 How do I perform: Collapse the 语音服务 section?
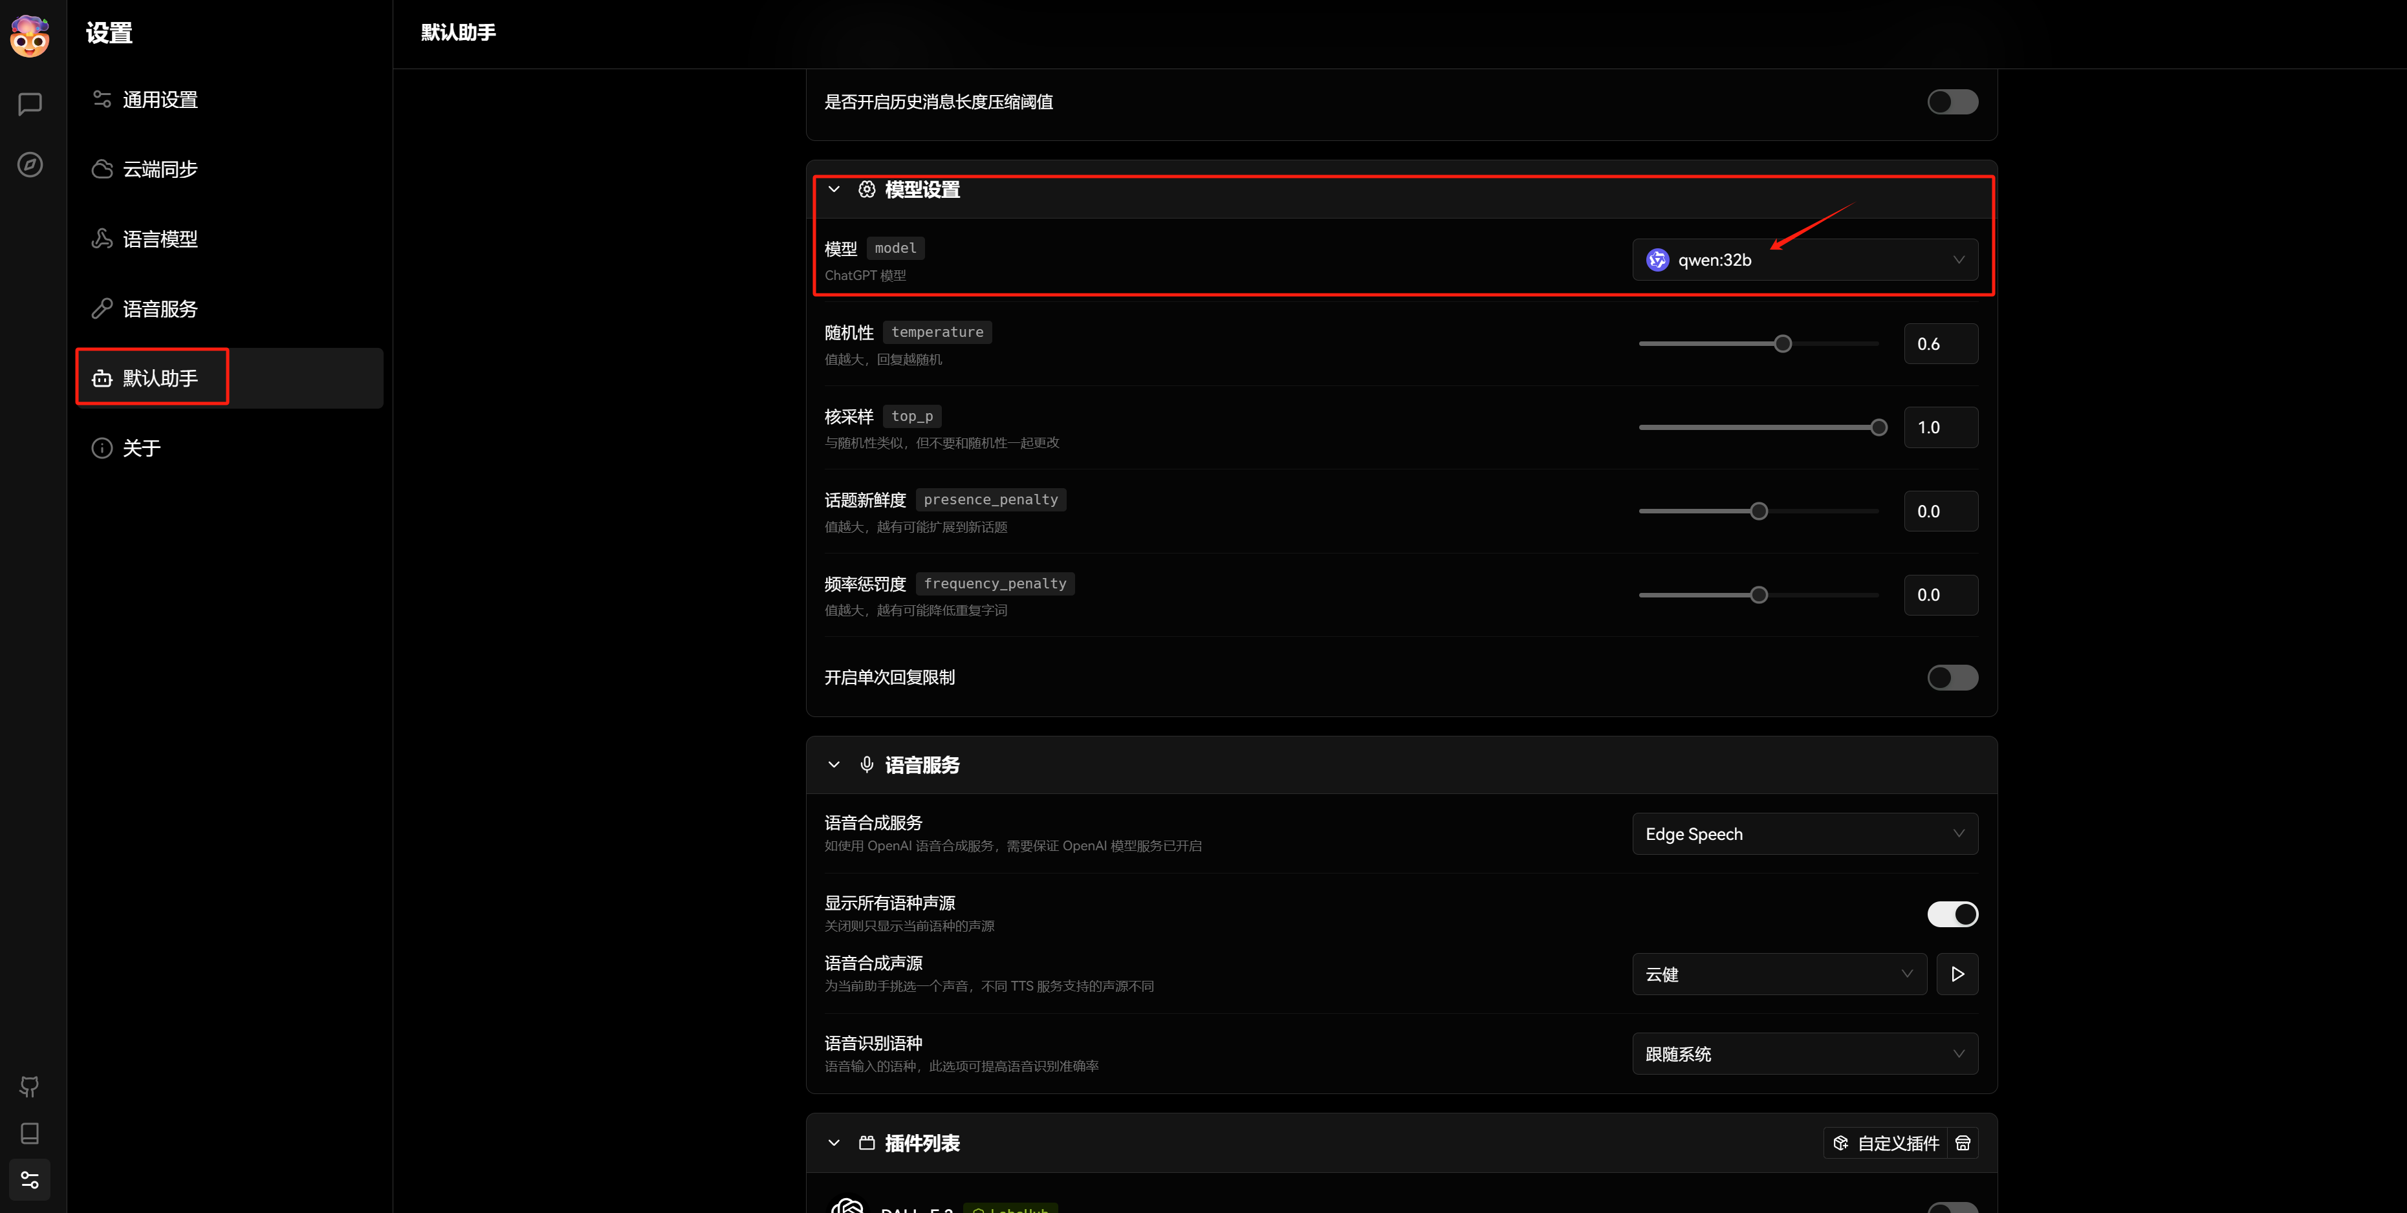coord(833,765)
